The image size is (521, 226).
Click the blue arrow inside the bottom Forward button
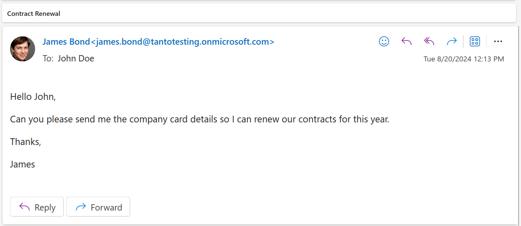tap(81, 207)
